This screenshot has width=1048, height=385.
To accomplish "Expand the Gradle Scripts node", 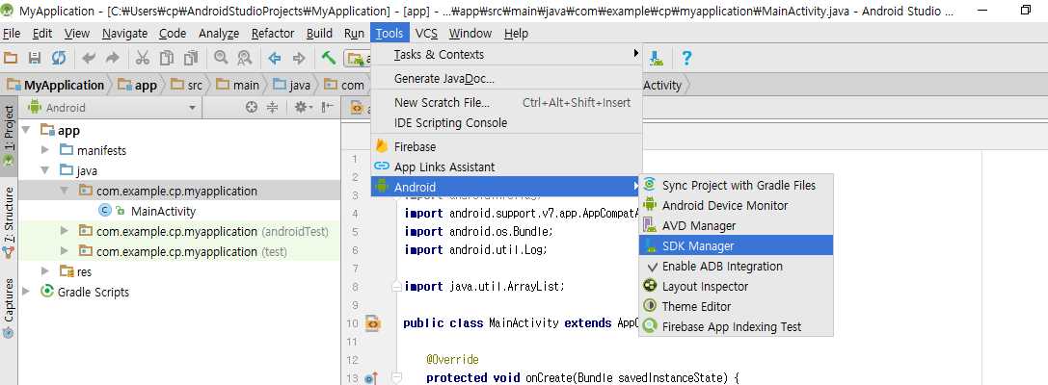I will pos(25,292).
